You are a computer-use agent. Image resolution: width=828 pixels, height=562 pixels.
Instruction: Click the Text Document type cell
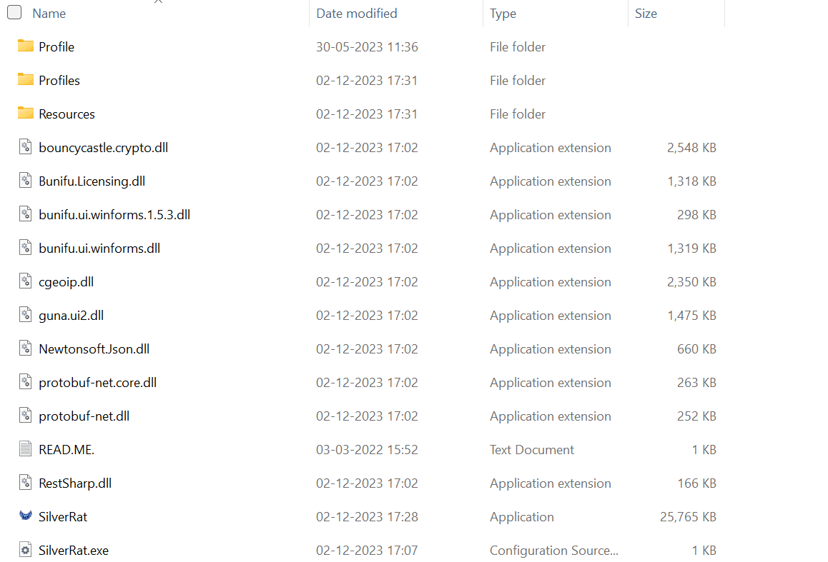point(532,450)
